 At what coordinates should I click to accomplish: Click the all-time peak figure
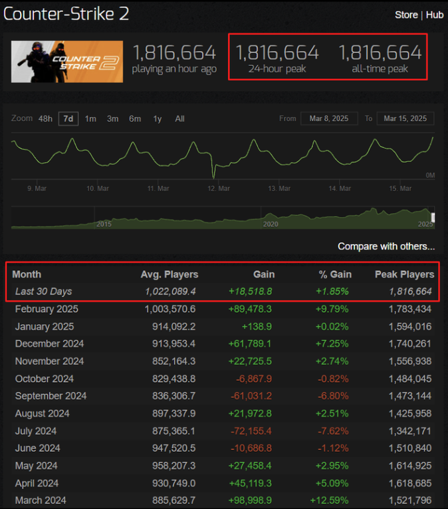380,52
